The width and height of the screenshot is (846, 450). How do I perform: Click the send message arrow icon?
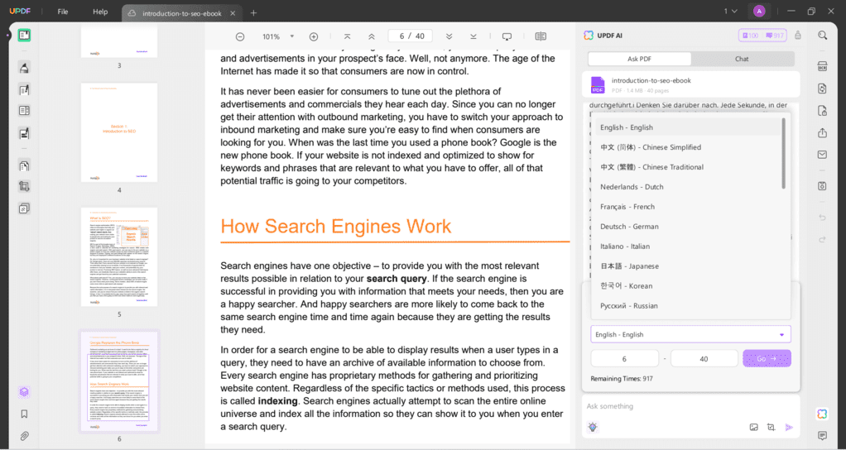(x=789, y=427)
